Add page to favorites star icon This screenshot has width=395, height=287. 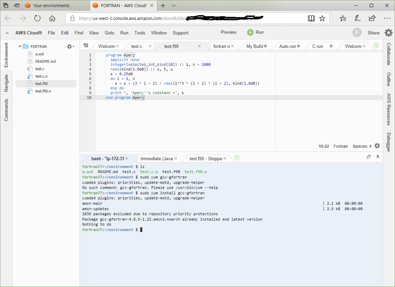322,18
